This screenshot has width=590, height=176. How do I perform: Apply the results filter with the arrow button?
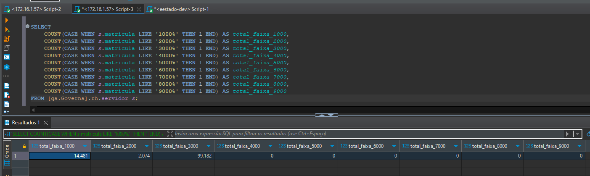tap(567, 134)
